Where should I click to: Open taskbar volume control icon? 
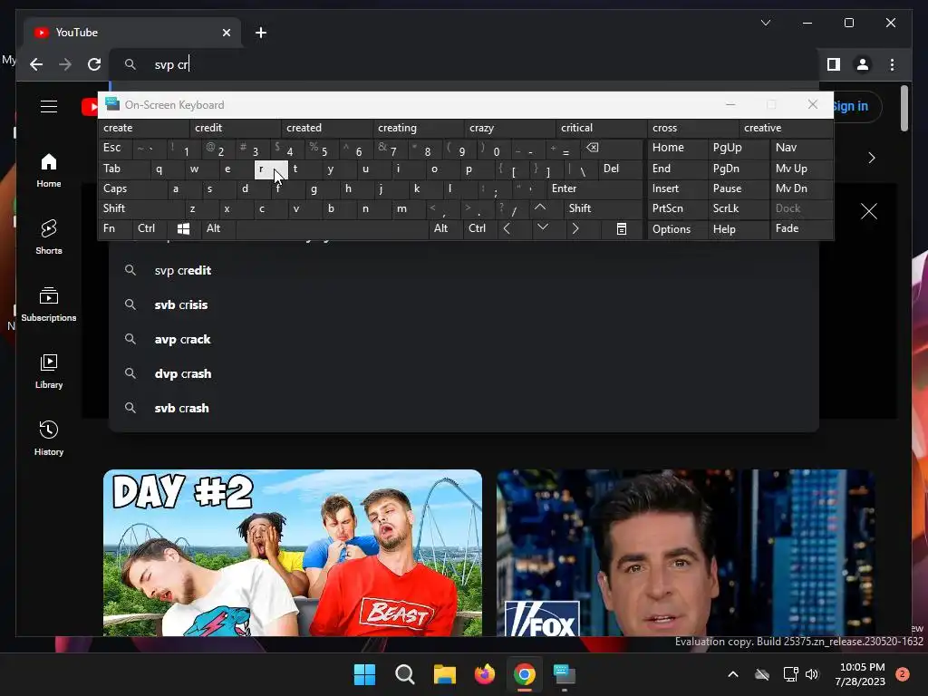[811, 674]
